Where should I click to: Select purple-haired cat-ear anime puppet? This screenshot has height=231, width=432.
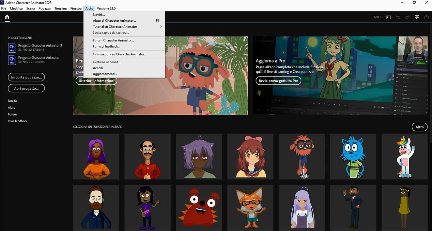tap(199, 157)
